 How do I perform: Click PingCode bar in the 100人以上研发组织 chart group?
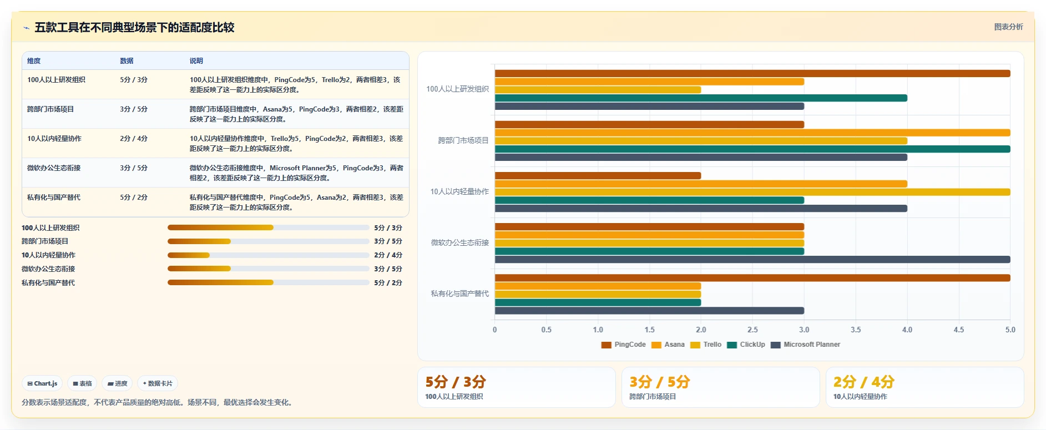pos(752,73)
